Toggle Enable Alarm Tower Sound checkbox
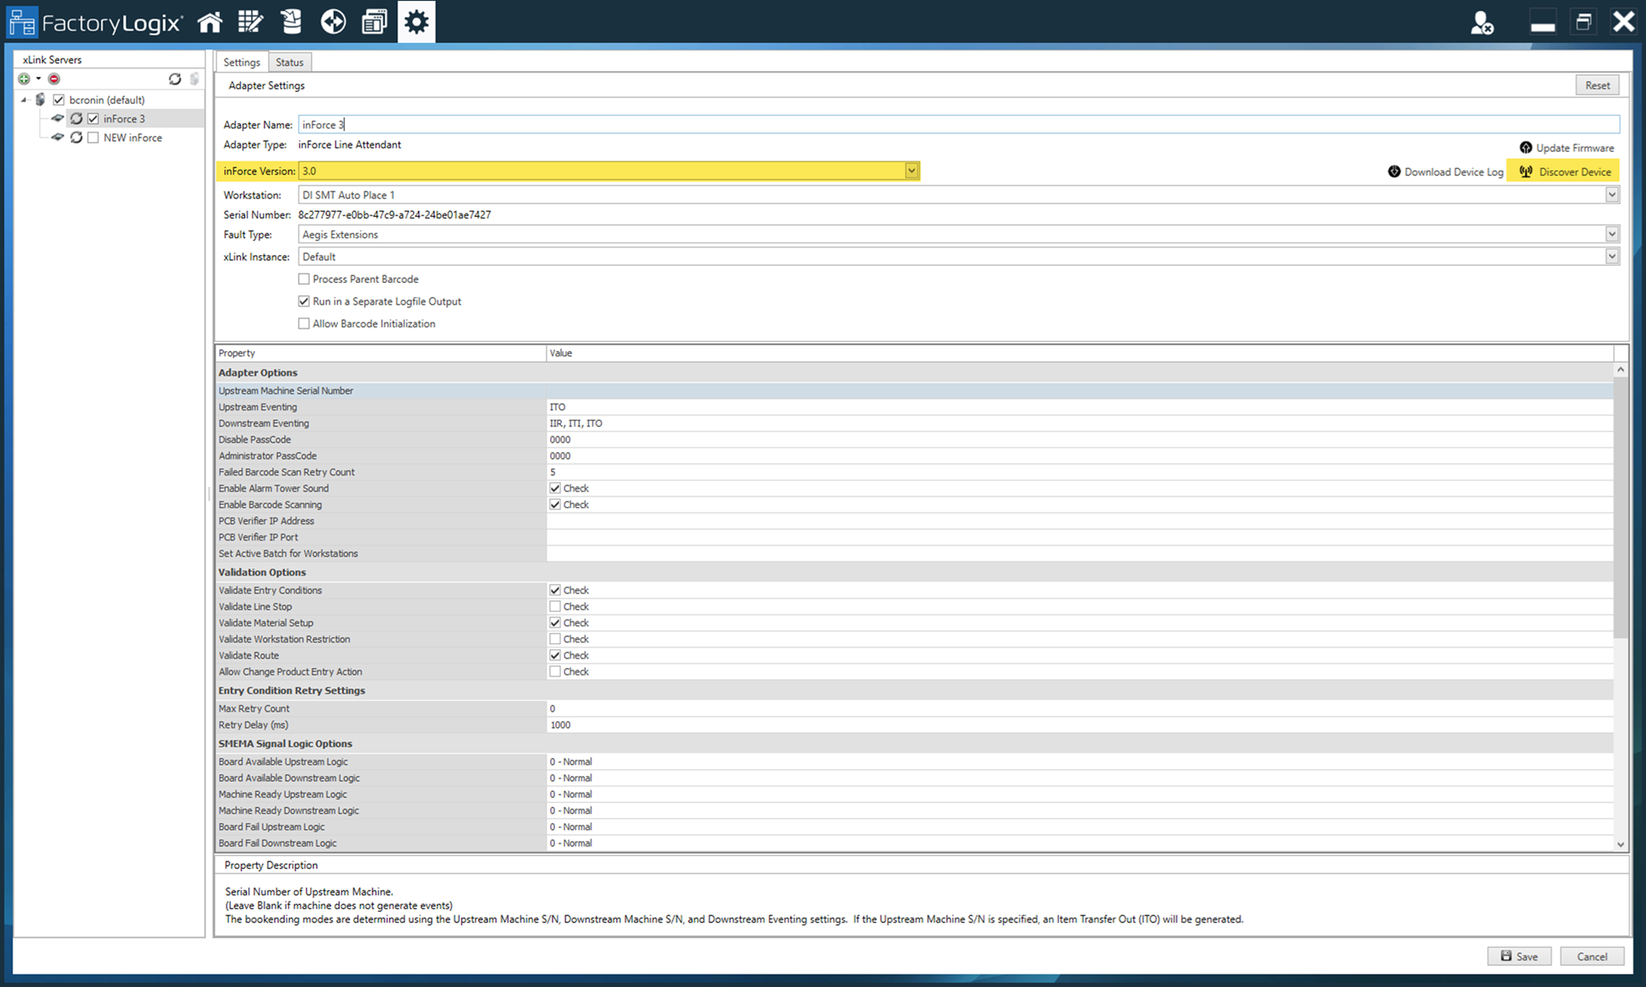The image size is (1646, 987). [555, 488]
